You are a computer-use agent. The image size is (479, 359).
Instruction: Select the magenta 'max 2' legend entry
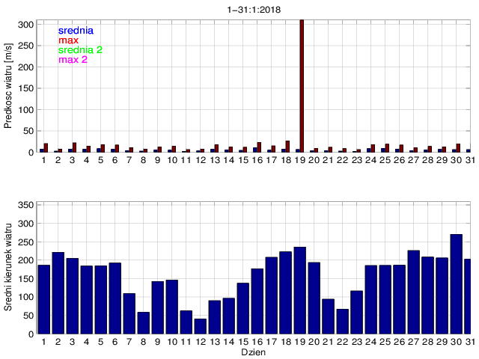pyautogui.click(x=73, y=59)
